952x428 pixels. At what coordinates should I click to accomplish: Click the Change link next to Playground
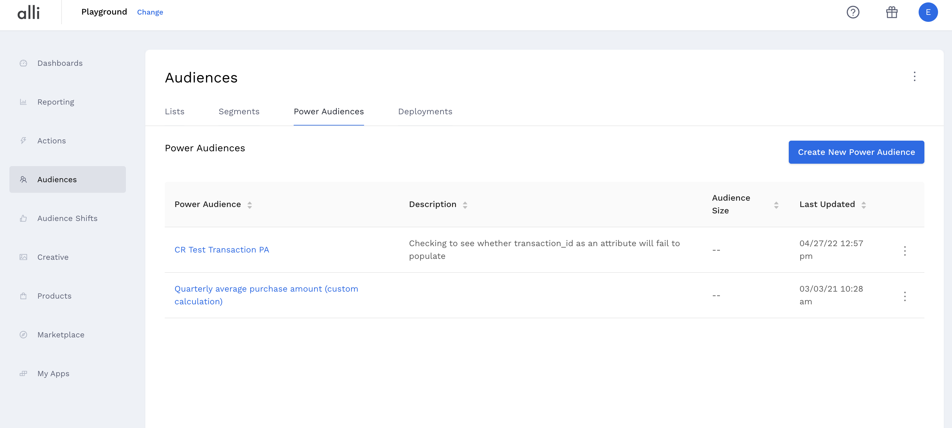(150, 12)
